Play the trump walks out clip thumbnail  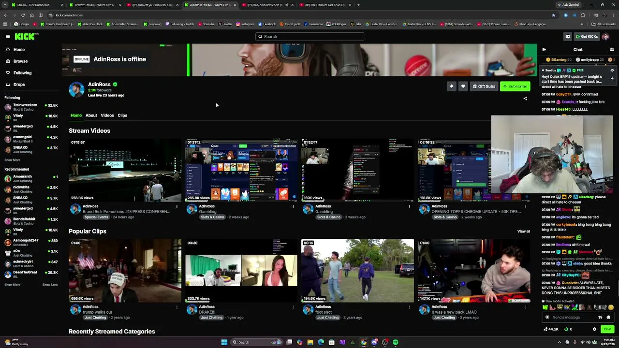coord(125,271)
